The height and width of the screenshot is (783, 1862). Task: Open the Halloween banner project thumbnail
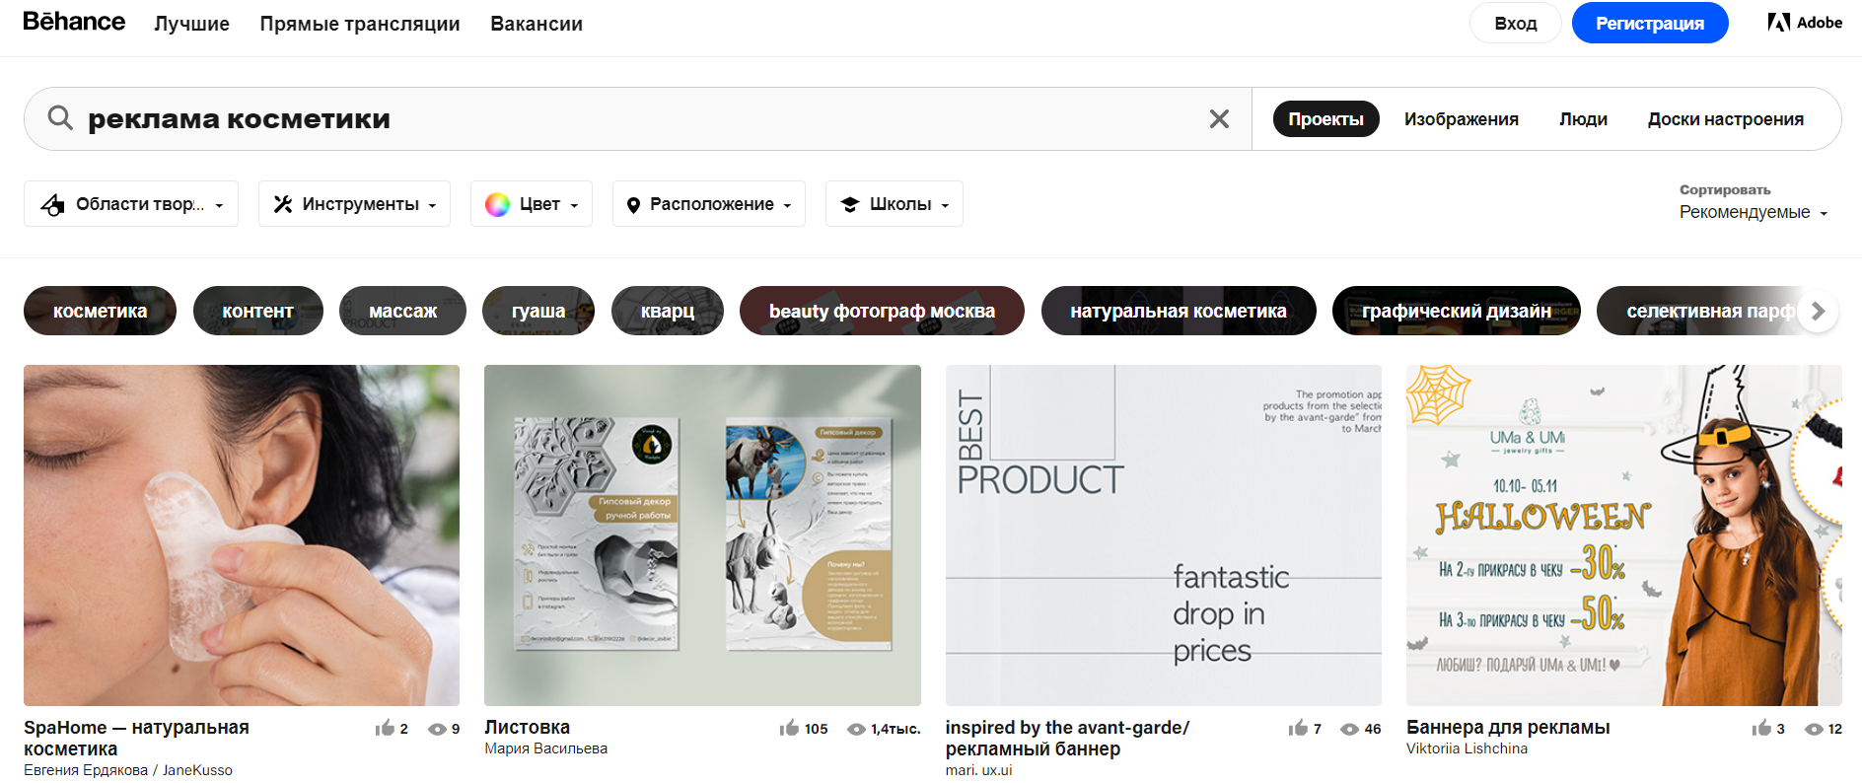coord(1623,534)
